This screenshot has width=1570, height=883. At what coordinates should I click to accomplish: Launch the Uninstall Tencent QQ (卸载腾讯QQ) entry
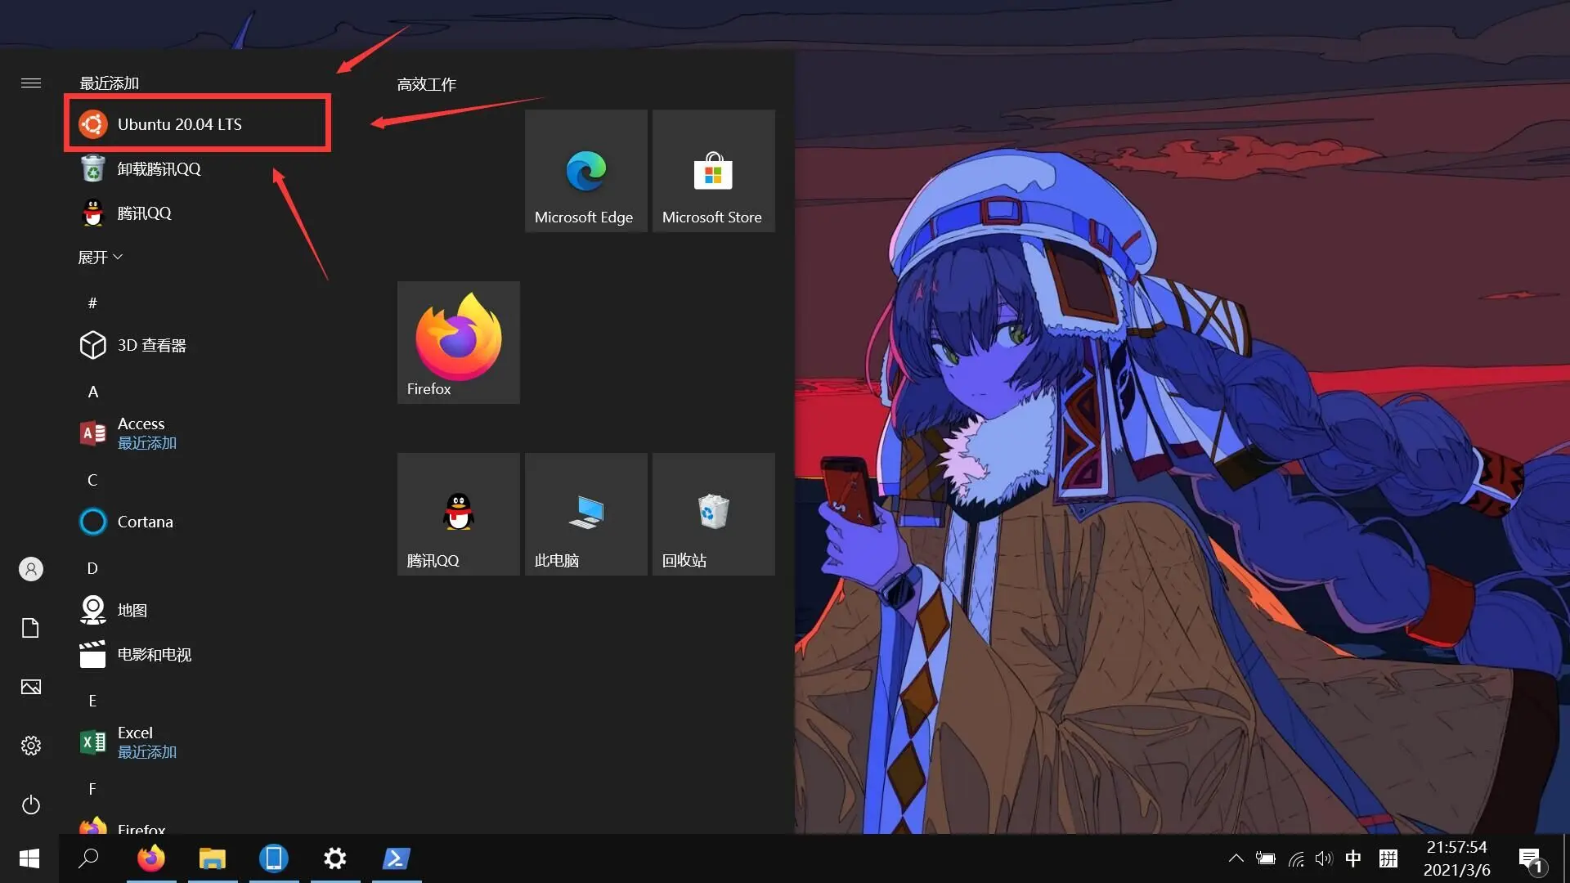click(x=197, y=169)
